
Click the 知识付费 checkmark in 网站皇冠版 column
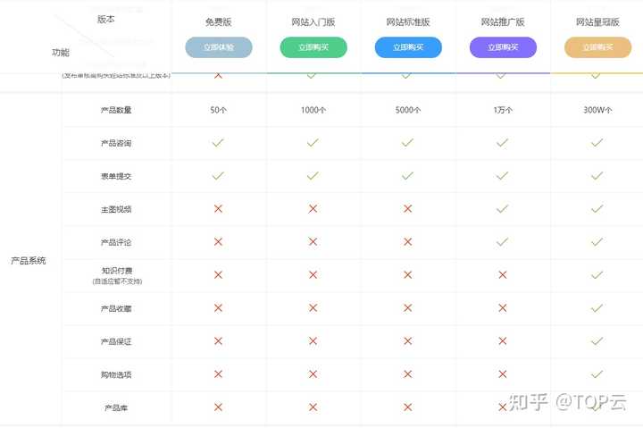(597, 275)
